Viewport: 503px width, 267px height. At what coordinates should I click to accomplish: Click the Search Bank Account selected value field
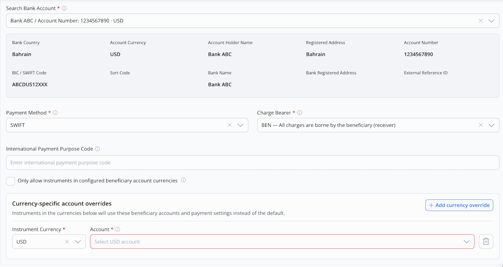coord(253,21)
